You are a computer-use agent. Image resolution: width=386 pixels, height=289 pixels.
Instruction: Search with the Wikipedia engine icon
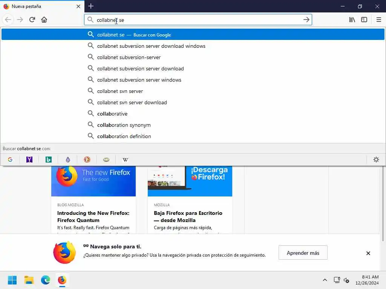tap(125, 160)
